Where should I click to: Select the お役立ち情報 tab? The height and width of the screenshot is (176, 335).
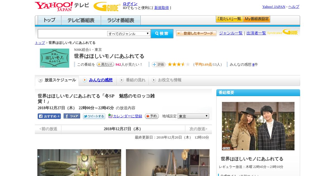pos(166,80)
